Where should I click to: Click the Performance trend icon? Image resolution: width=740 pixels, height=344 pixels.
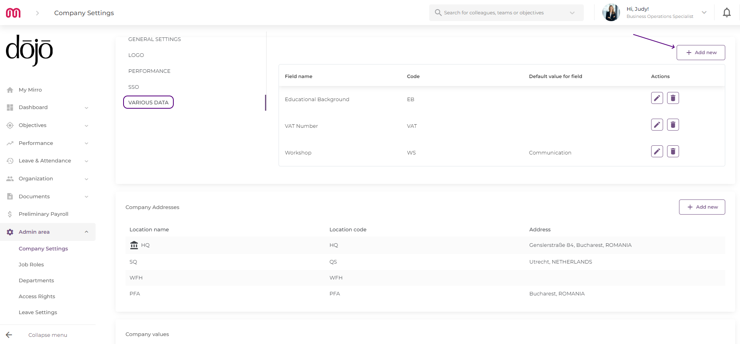(x=10, y=143)
